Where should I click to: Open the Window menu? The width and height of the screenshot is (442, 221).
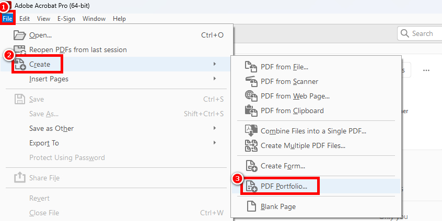click(94, 19)
